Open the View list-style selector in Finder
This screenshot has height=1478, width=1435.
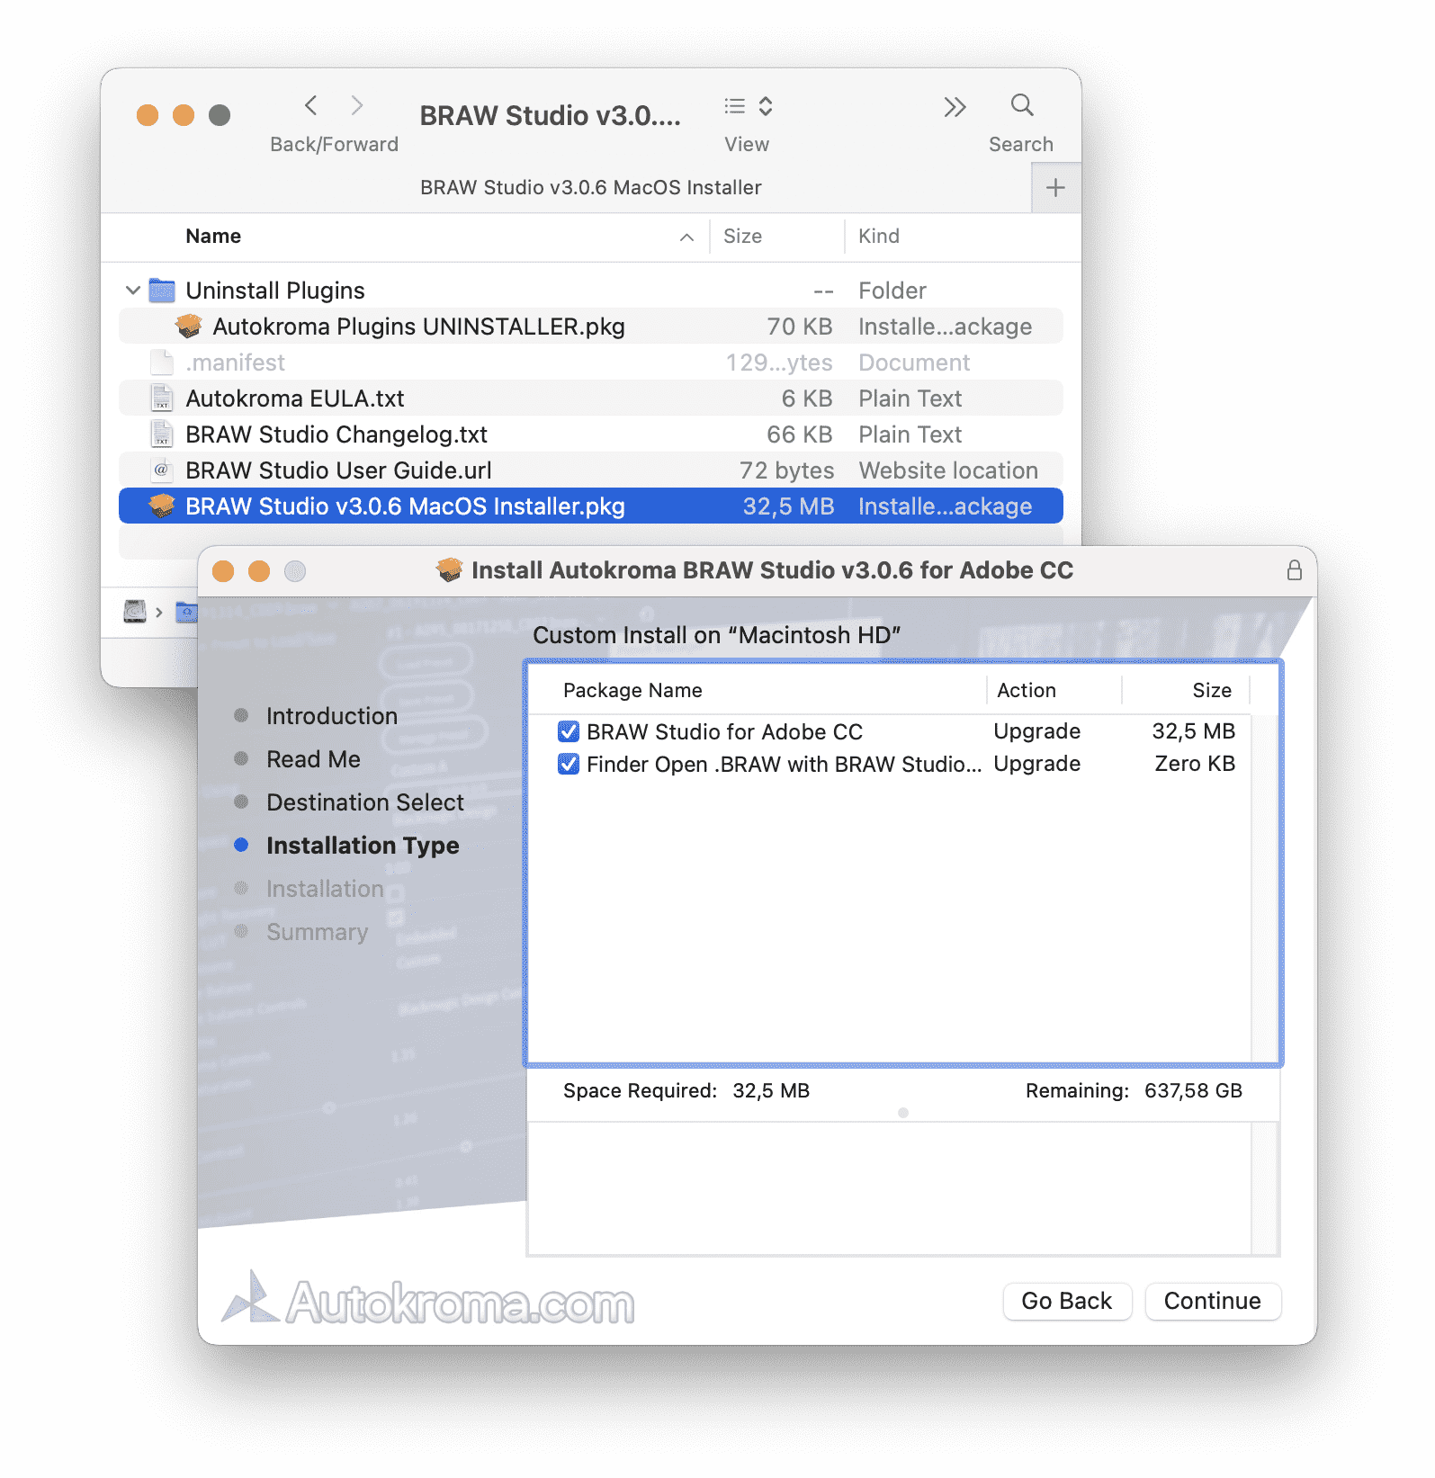(x=749, y=106)
